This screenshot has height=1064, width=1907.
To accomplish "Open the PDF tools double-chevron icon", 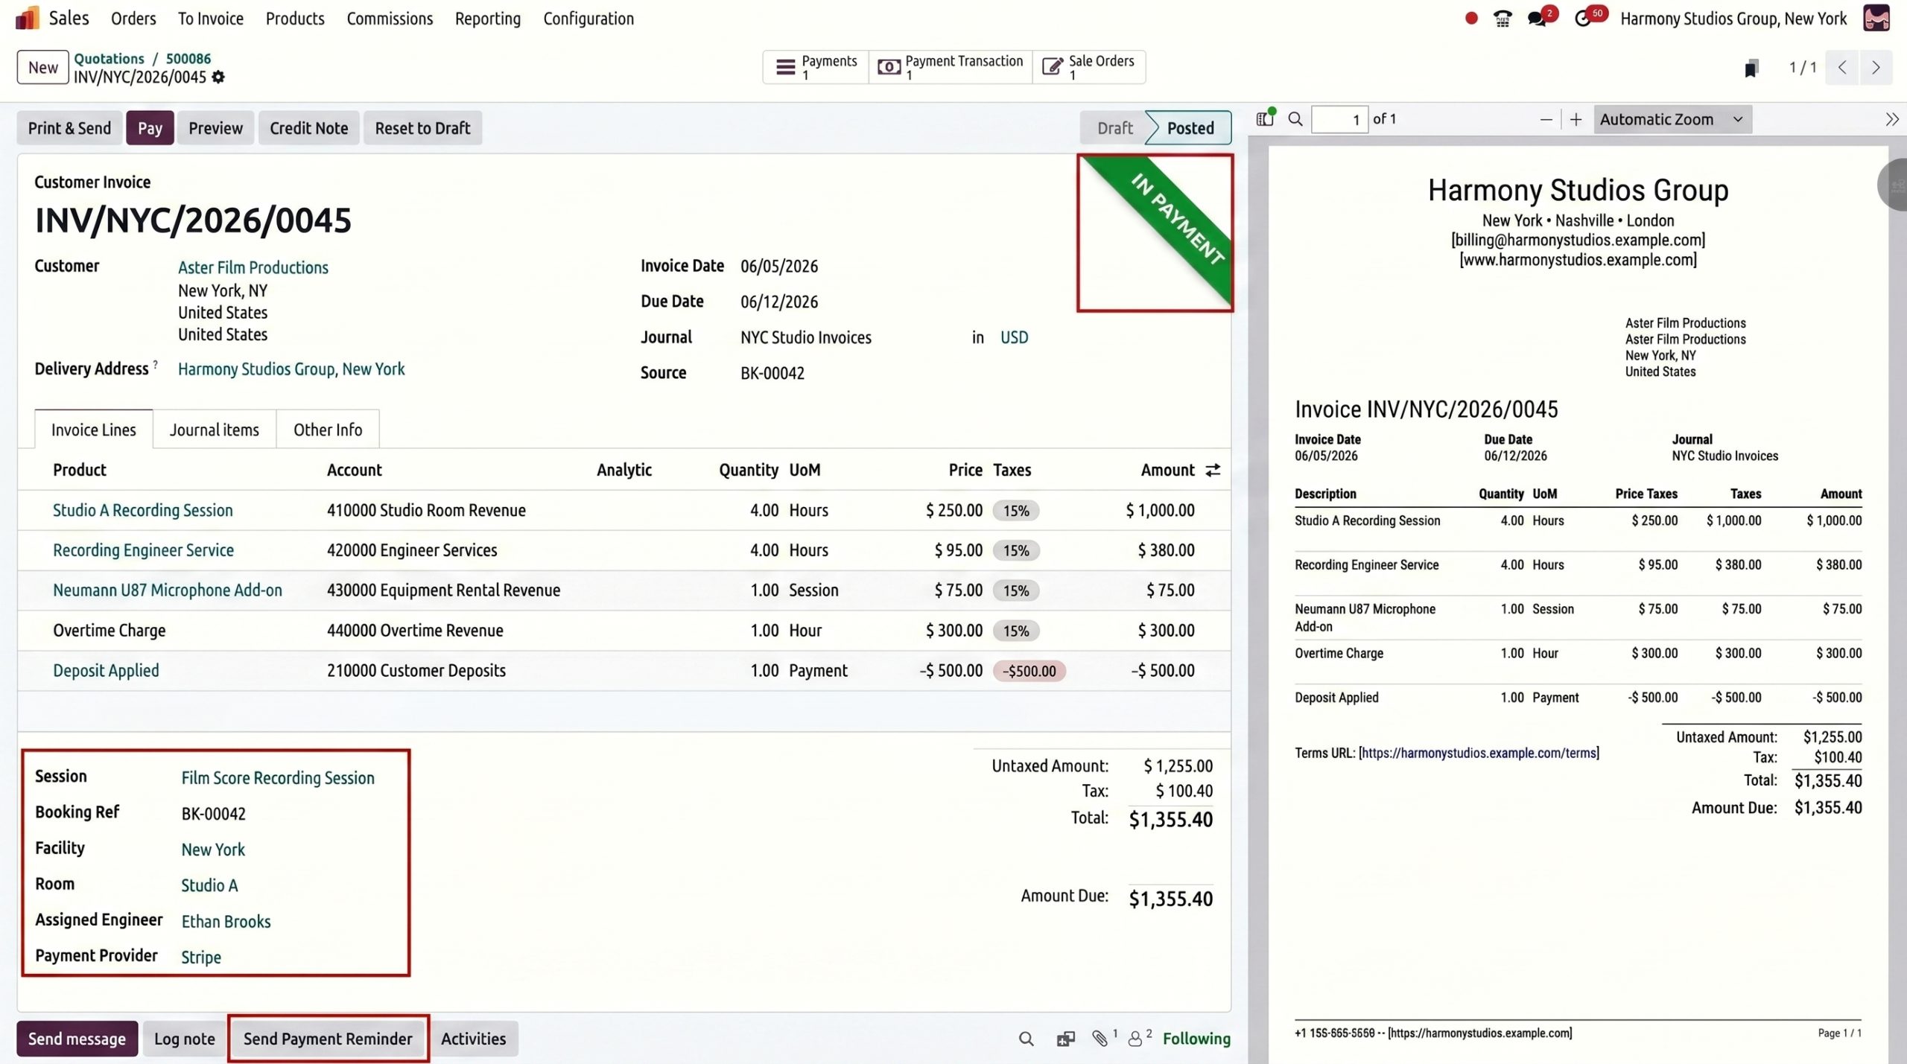I will [x=1891, y=119].
